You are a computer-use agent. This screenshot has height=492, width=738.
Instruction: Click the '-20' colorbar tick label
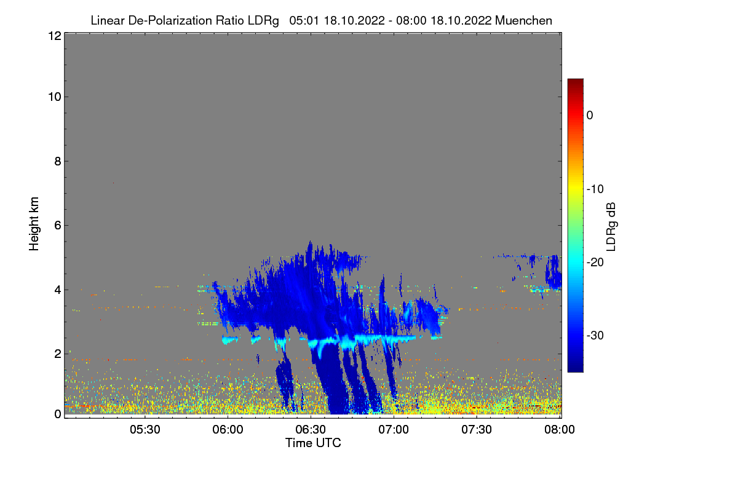(595, 262)
